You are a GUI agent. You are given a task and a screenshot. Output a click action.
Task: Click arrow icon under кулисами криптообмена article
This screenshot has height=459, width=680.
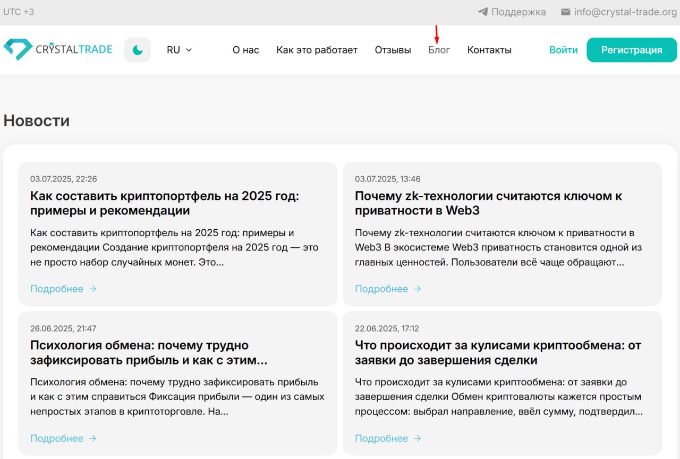(x=417, y=438)
